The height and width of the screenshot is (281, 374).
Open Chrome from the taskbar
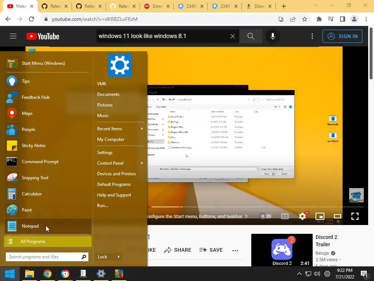[x=47, y=274]
